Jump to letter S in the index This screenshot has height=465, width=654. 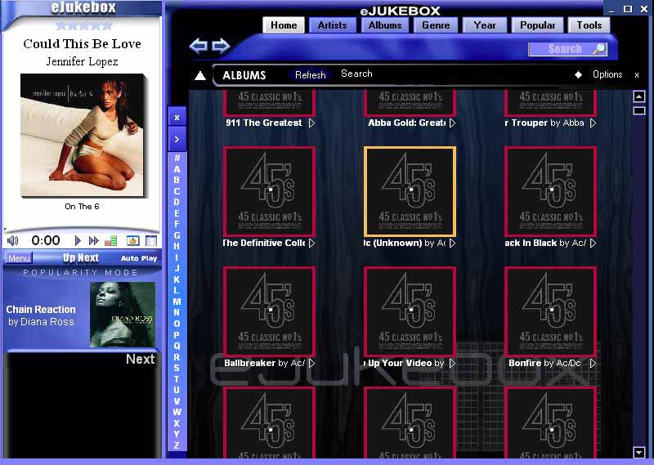coord(177,368)
